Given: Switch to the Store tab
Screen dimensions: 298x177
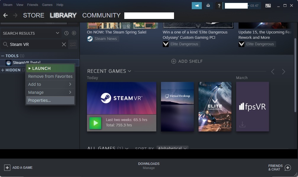Looking at the screenshot, I should 34,15.
